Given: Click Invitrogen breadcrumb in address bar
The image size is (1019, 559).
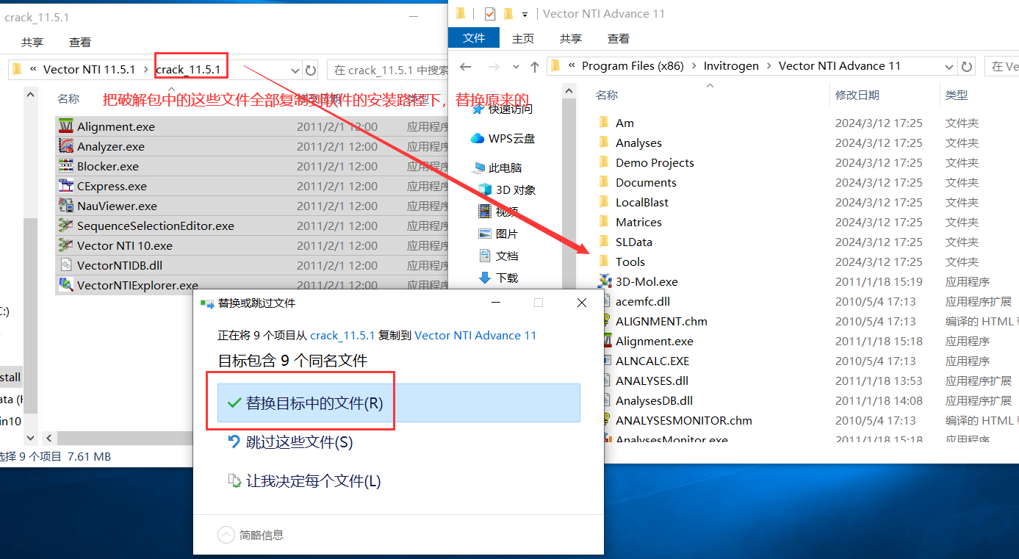Looking at the screenshot, I should pyautogui.click(x=731, y=66).
